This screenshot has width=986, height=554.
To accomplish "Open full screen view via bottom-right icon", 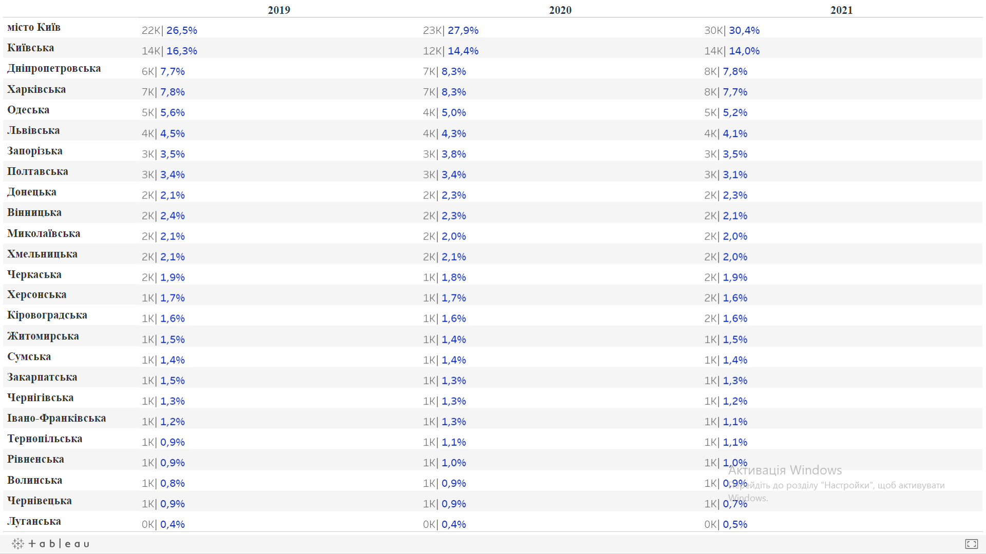I will pyautogui.click(x=971, y=544).
